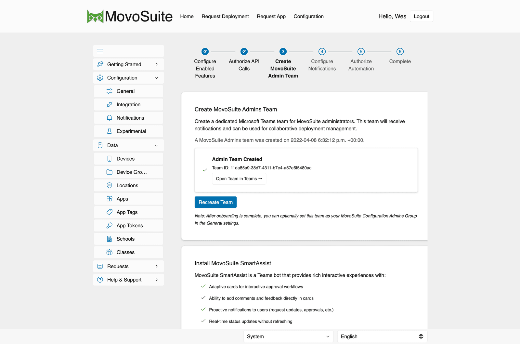
Task: Open the App Tags sidebar item
Action: pyautogui.click(x=128, y=212)
